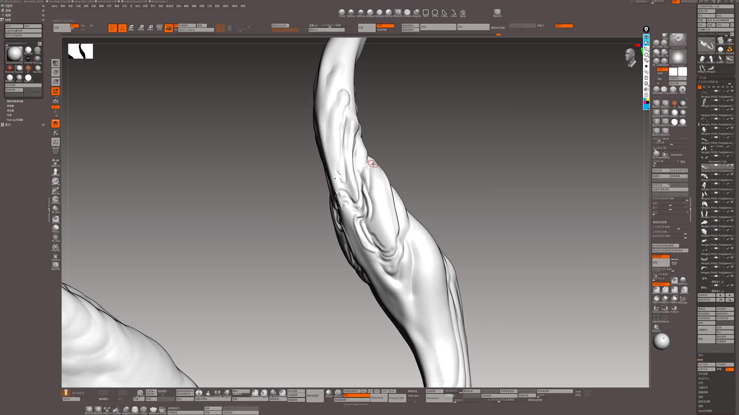Open the 帮助 (Help) menu

click(x=243, y=6)
